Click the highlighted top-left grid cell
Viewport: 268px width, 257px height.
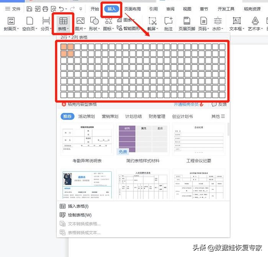coord(64,46)
